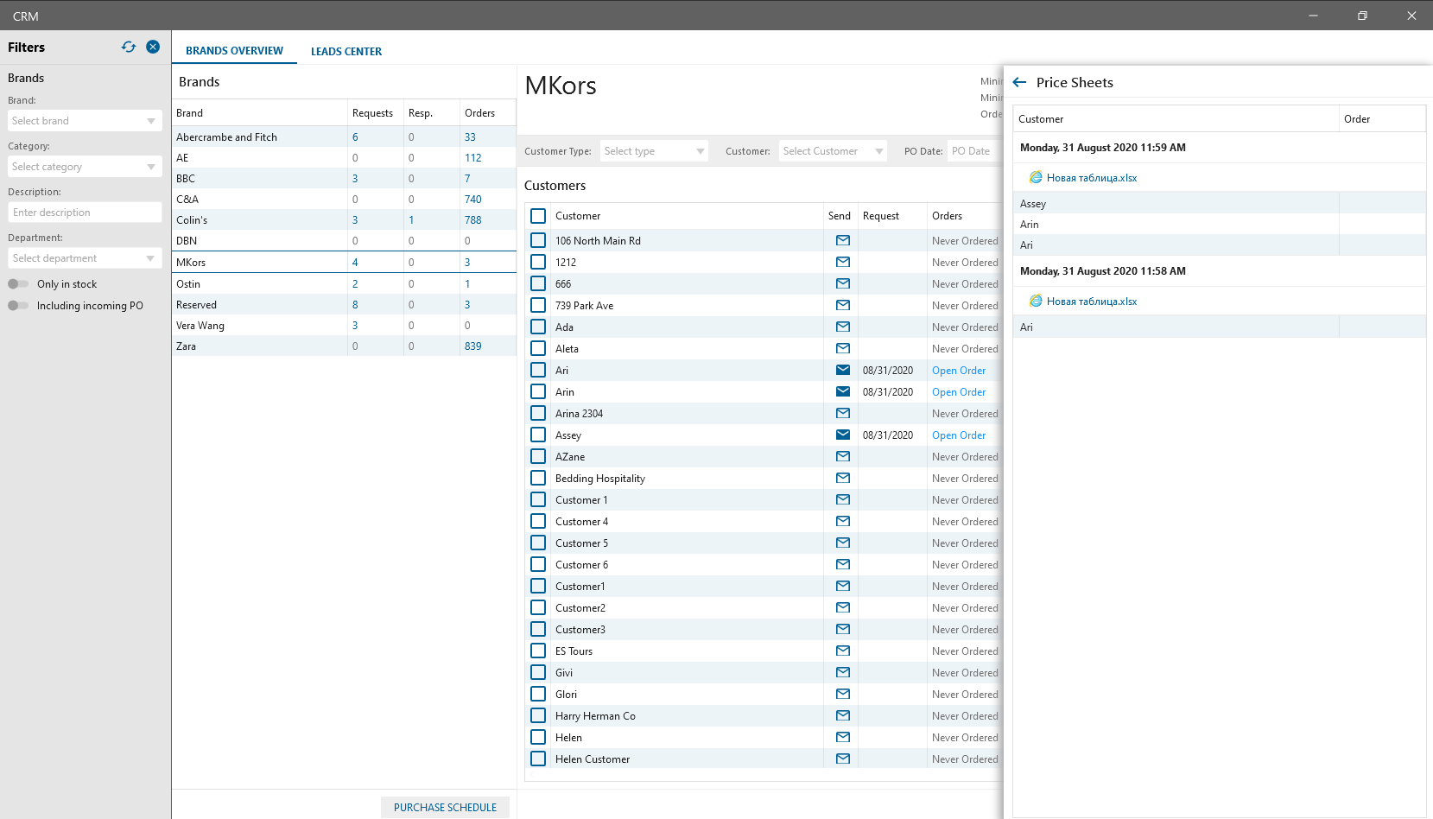Open the Select Customer dropdown

pyautogui.click(x=833, y=151)
